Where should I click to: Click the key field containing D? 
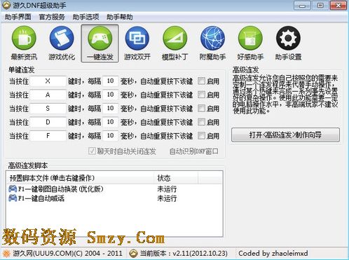click(48, 122)
